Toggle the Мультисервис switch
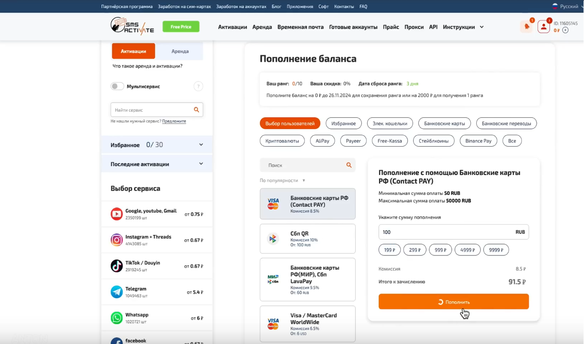 pyautogui.click(x=117, y=86)
